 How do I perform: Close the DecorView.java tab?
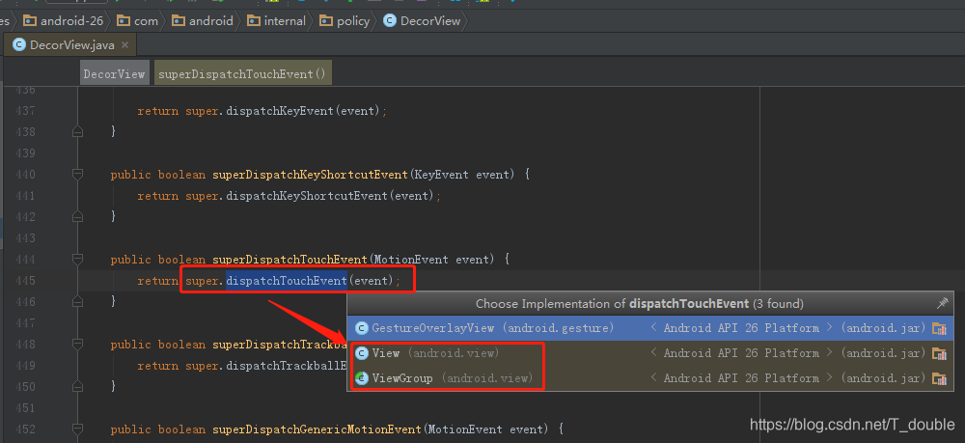click(x=124, y=45)
